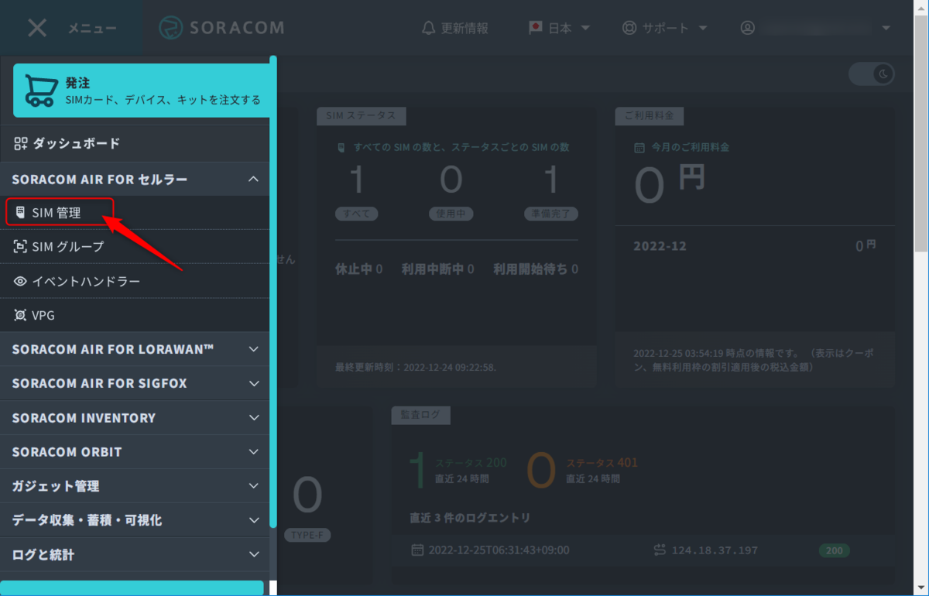The width and height of the screenshot is (929, 596).
Task: Click the calendar icon beside 今月のご利用料金
Action: 639,147
